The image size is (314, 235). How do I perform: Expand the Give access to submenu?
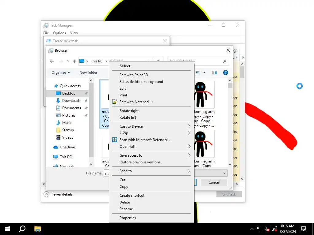[151, 155]
